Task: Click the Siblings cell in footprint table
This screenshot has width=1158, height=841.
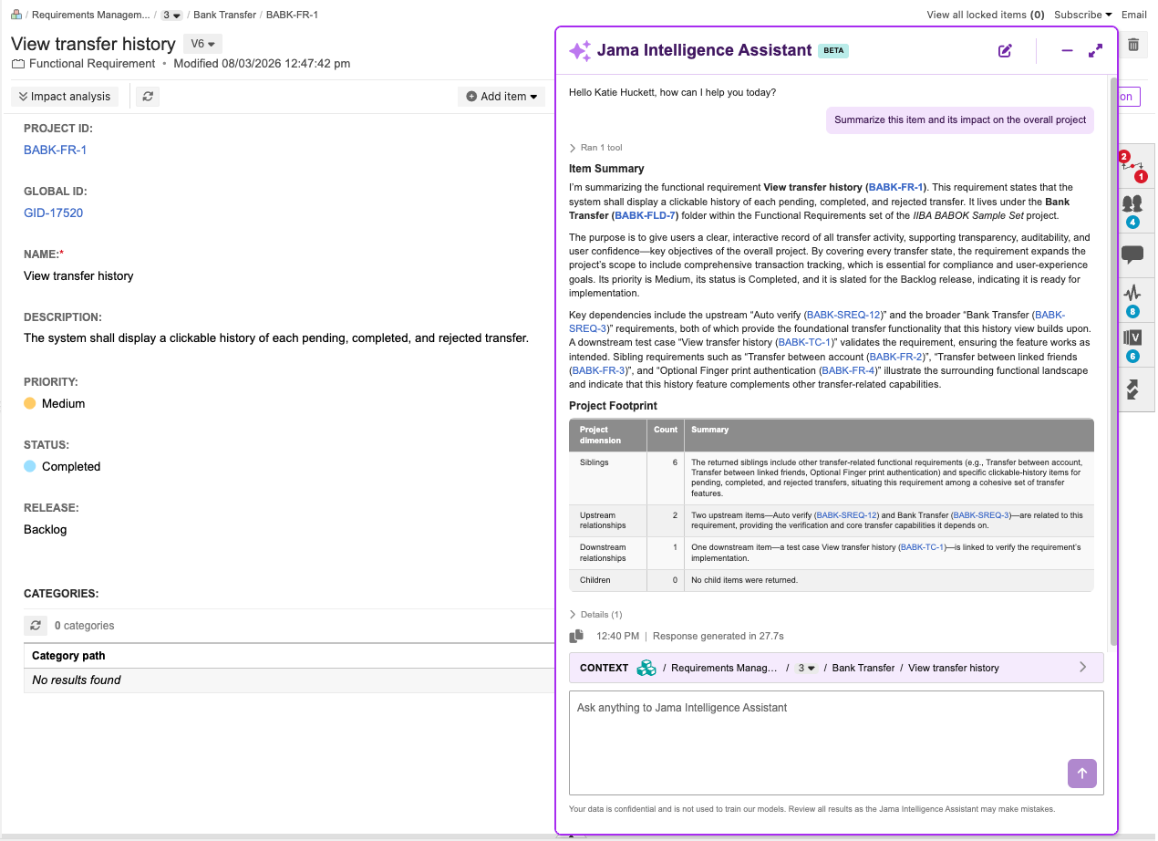Action: point(608,478)
